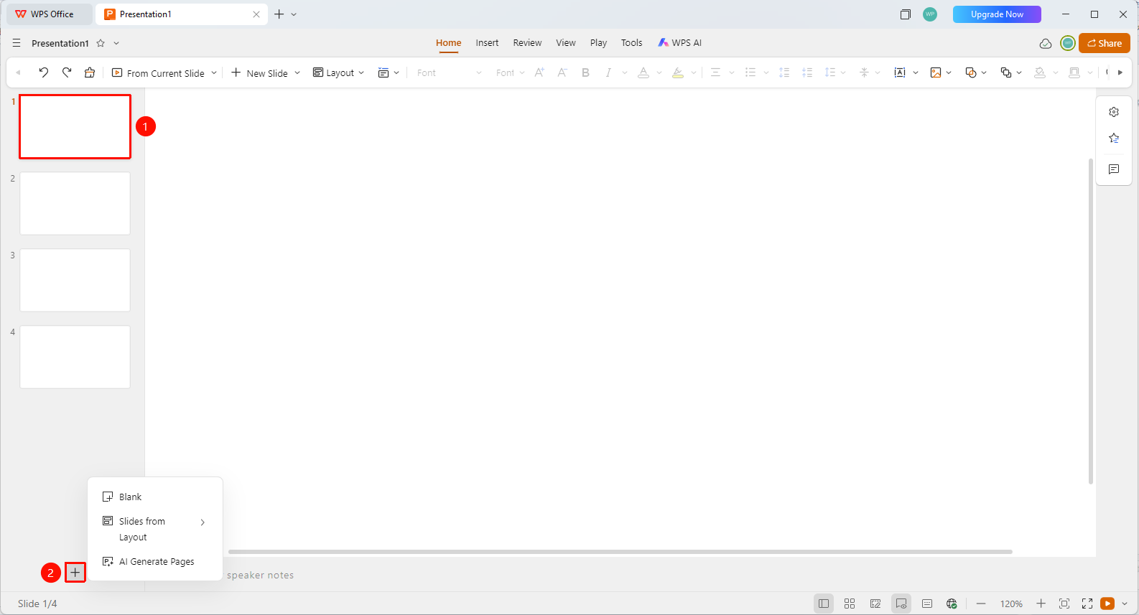The width and height of the screenshot is (1139, 615).
Task: Select slide 2 thumbnail
Action: [x=75, y=203]
